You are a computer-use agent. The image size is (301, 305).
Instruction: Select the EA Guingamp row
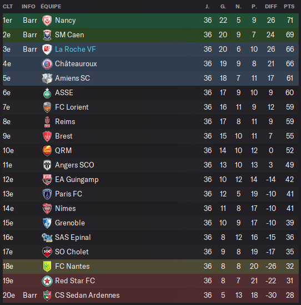pyautogui.click(x=150, y=180)
